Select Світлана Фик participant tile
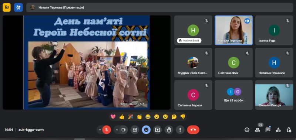The width and height of the screenshot is (296, 140). click(234, 62)
